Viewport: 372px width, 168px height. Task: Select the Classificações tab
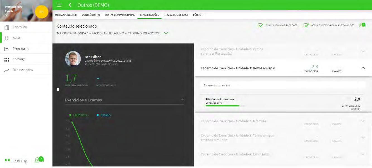click(149, 15)
